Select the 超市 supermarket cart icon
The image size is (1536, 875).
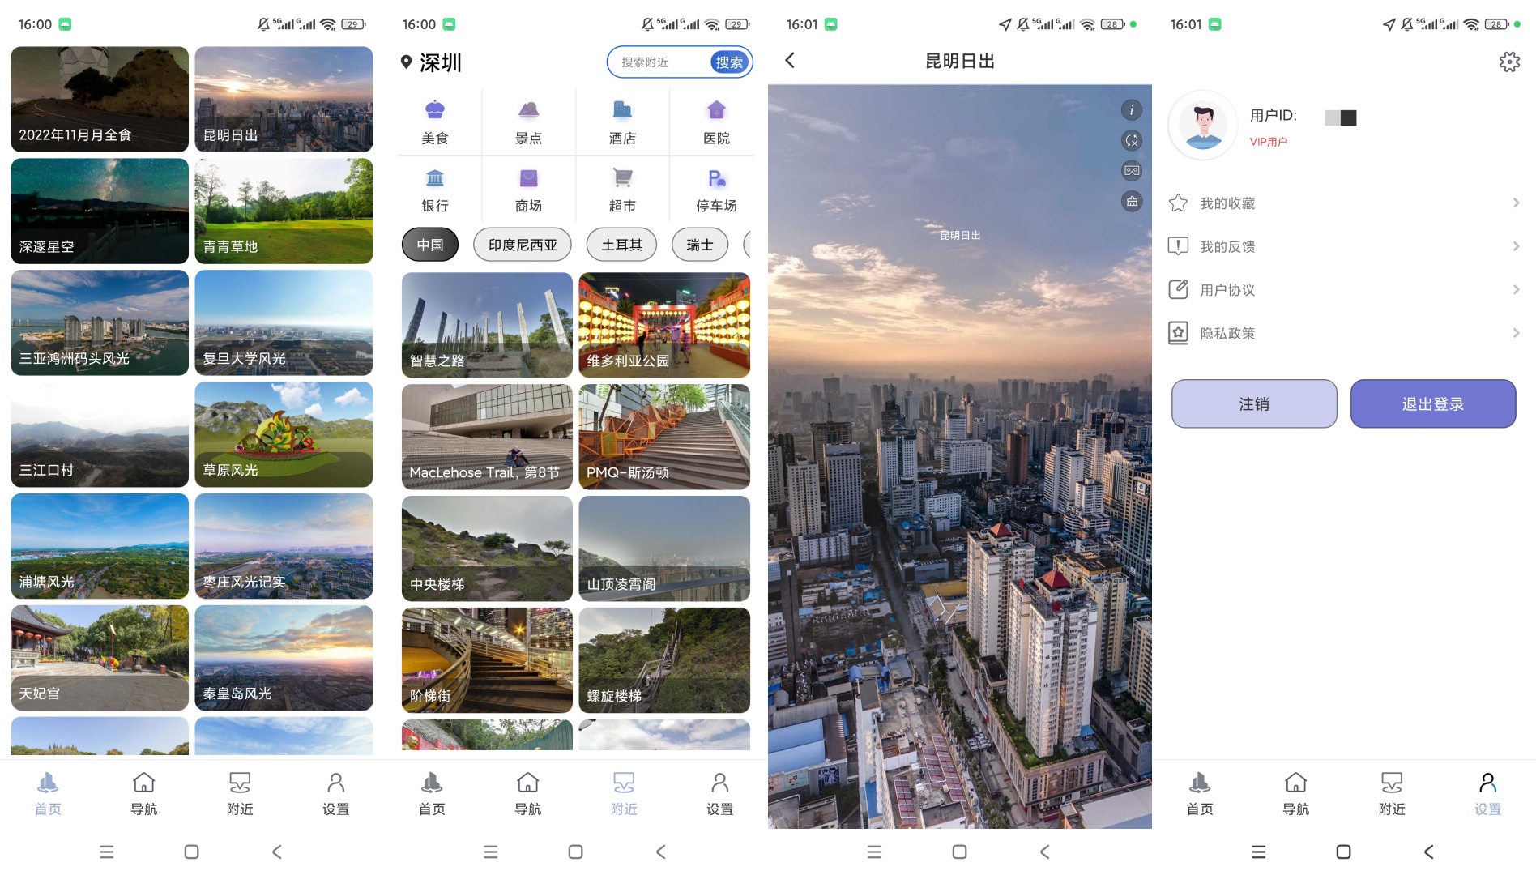[622, 178]
